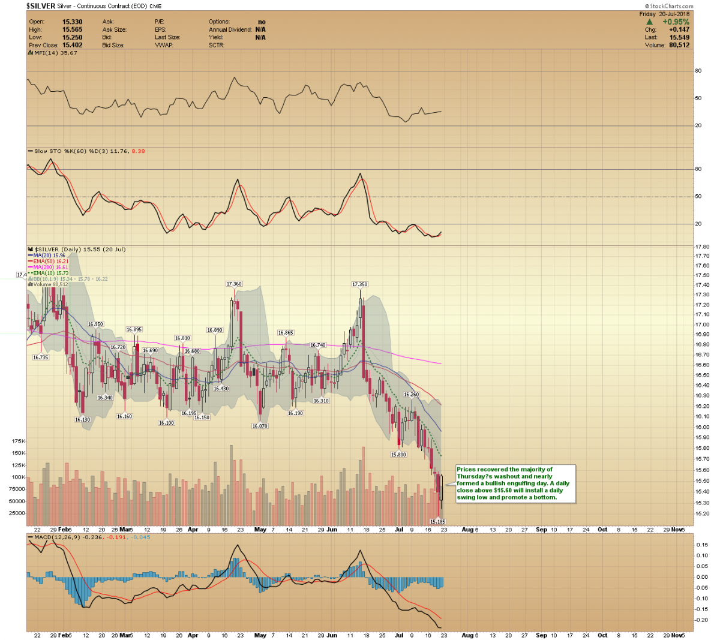Click the 16.260 July price label
The image size is (720, 640).
411,395
